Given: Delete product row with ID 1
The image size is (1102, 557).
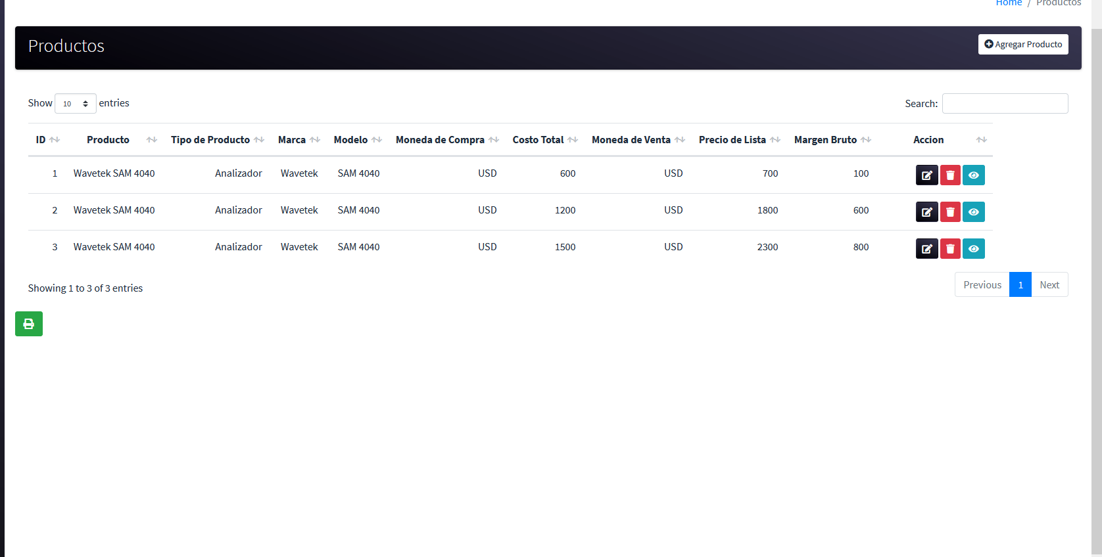Looking at the screenshot, I should click(x=950, y=175).
